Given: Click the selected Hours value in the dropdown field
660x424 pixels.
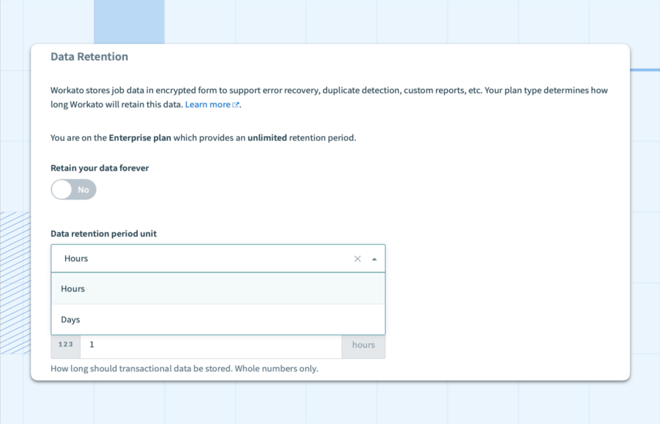Looking at the screenshot, I should coord(76,258).
